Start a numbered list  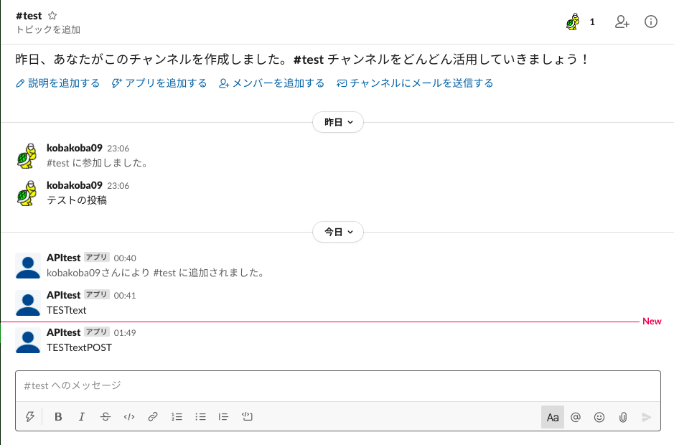coord(177,416)
